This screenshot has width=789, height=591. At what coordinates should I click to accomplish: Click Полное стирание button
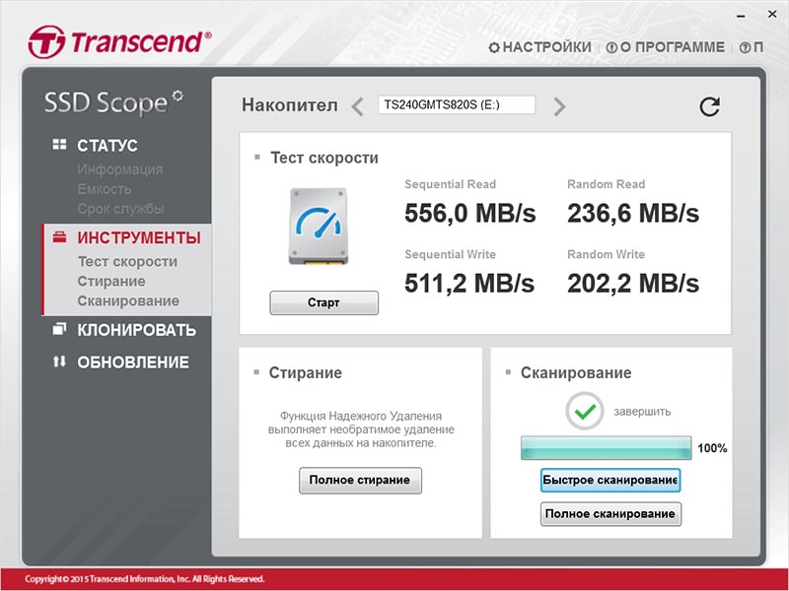point(360,481)
